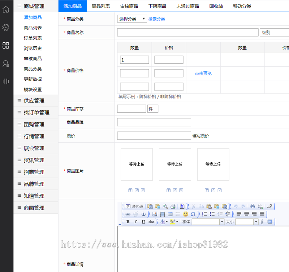Insert a smiley emoticon in the editor
This screenshot has height=272, width=289.
coord(186,214)
